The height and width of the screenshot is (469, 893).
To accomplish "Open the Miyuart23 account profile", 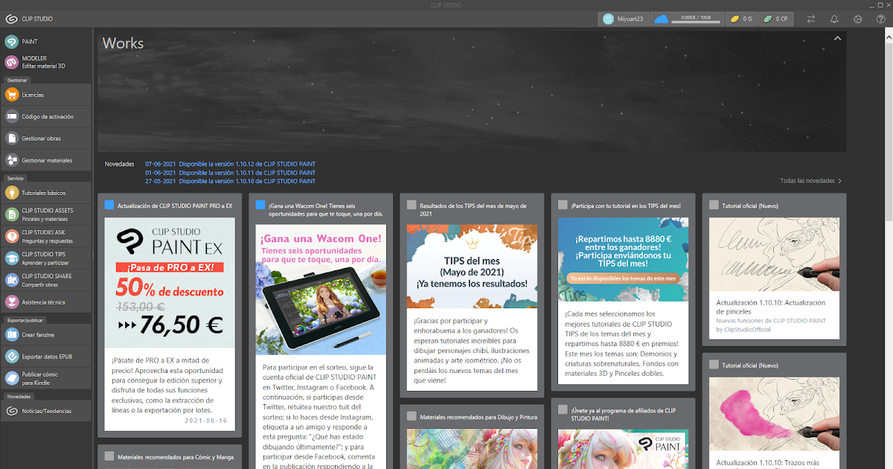I will (624, 19).
